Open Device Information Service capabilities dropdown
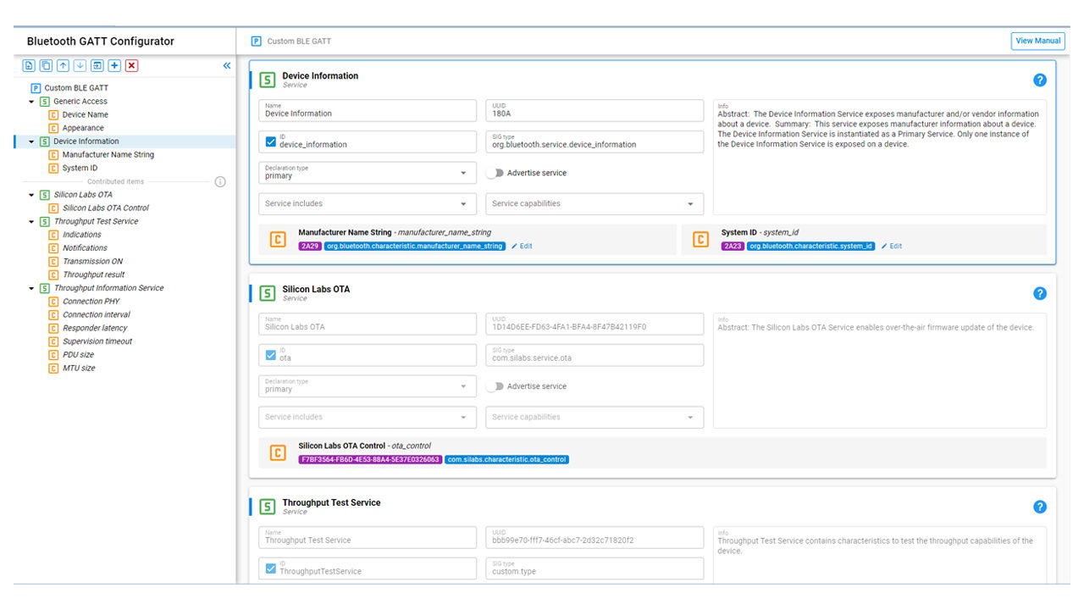This screenshot has width=1084, height=610. click(595, 203)
